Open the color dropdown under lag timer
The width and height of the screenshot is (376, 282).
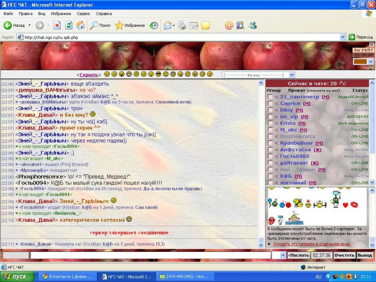click(x=370, y=62)
